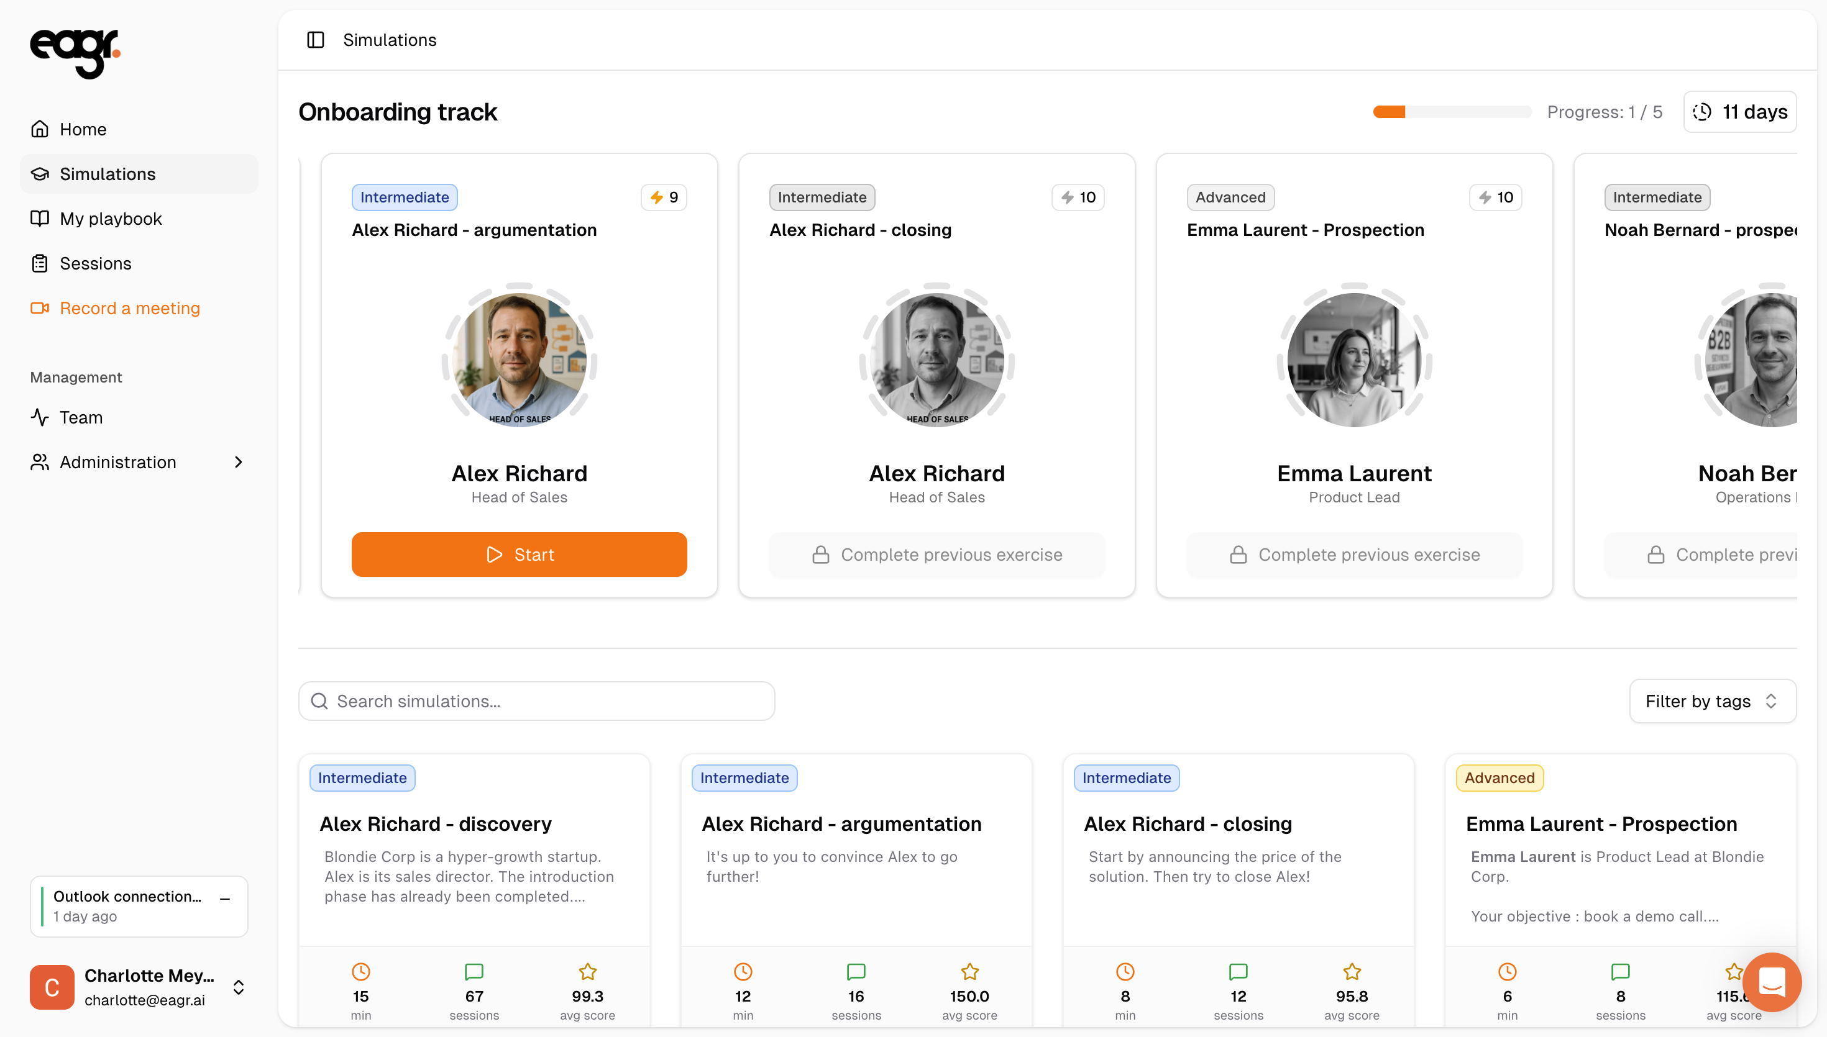
Task: Open the Sessions page
Action: click(x=96, y=263)
